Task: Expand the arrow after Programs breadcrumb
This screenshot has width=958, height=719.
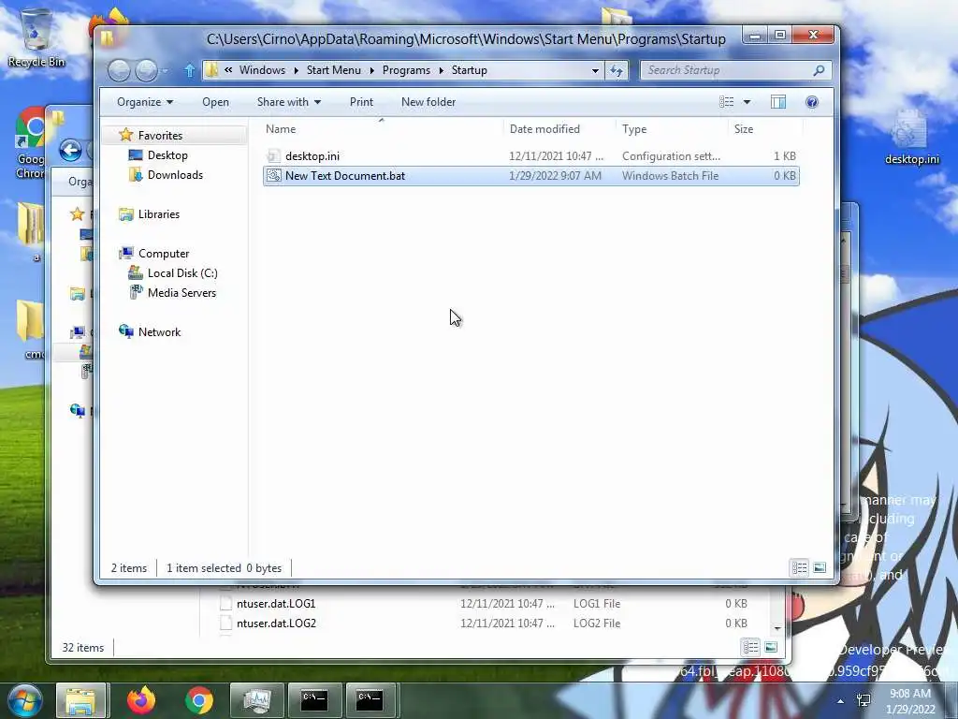Action: [442, 70]
